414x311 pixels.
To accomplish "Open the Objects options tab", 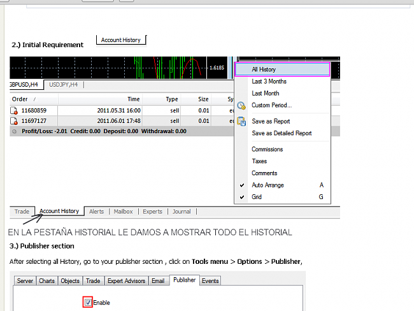I will (x=70, y=281).
